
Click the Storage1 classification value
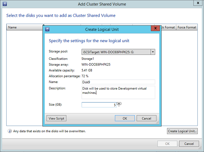tap(88, 59)
